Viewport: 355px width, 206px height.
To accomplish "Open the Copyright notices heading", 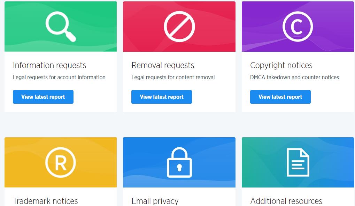I will 281,65.
